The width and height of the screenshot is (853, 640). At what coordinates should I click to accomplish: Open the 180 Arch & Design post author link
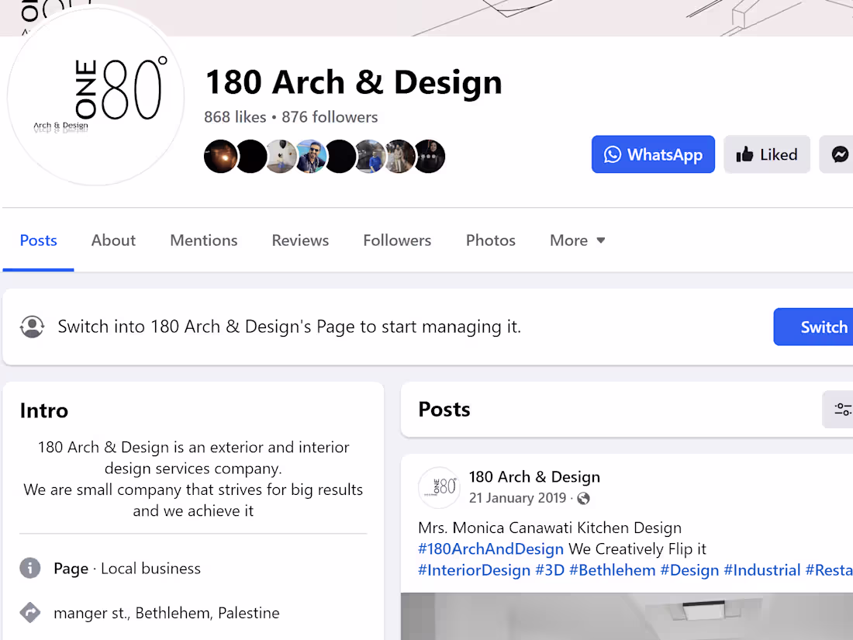(534, 477)
